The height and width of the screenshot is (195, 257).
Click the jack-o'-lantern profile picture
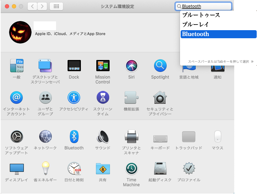(x=20, y=32)
